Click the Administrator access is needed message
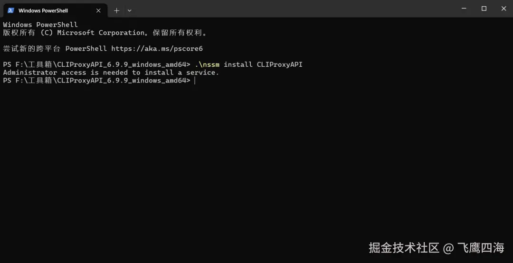 tap(111, 73)
